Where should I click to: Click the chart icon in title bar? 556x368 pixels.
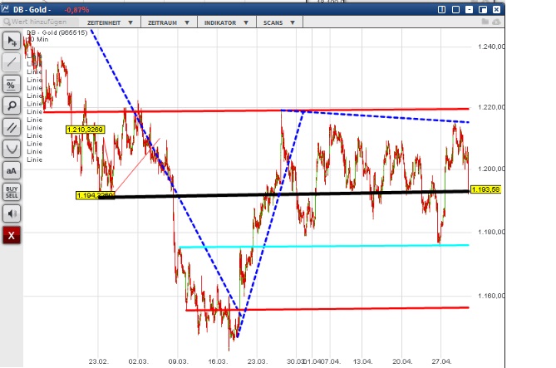click(x=5, y=9)
